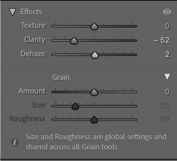This screenshot has width=177, height=161.
Task: Collapse the Grain section triangle
Action: [167, 77]
